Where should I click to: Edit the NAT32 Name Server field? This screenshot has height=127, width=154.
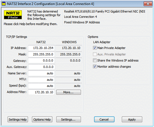coord(41,73)
